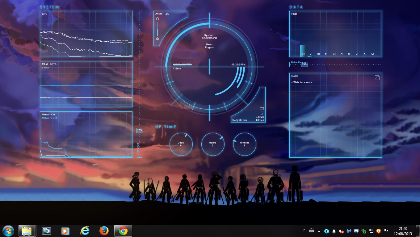Click the CPU Load 17% marker
Viewport: 420px width, 237px height.
tap(140, 131)
